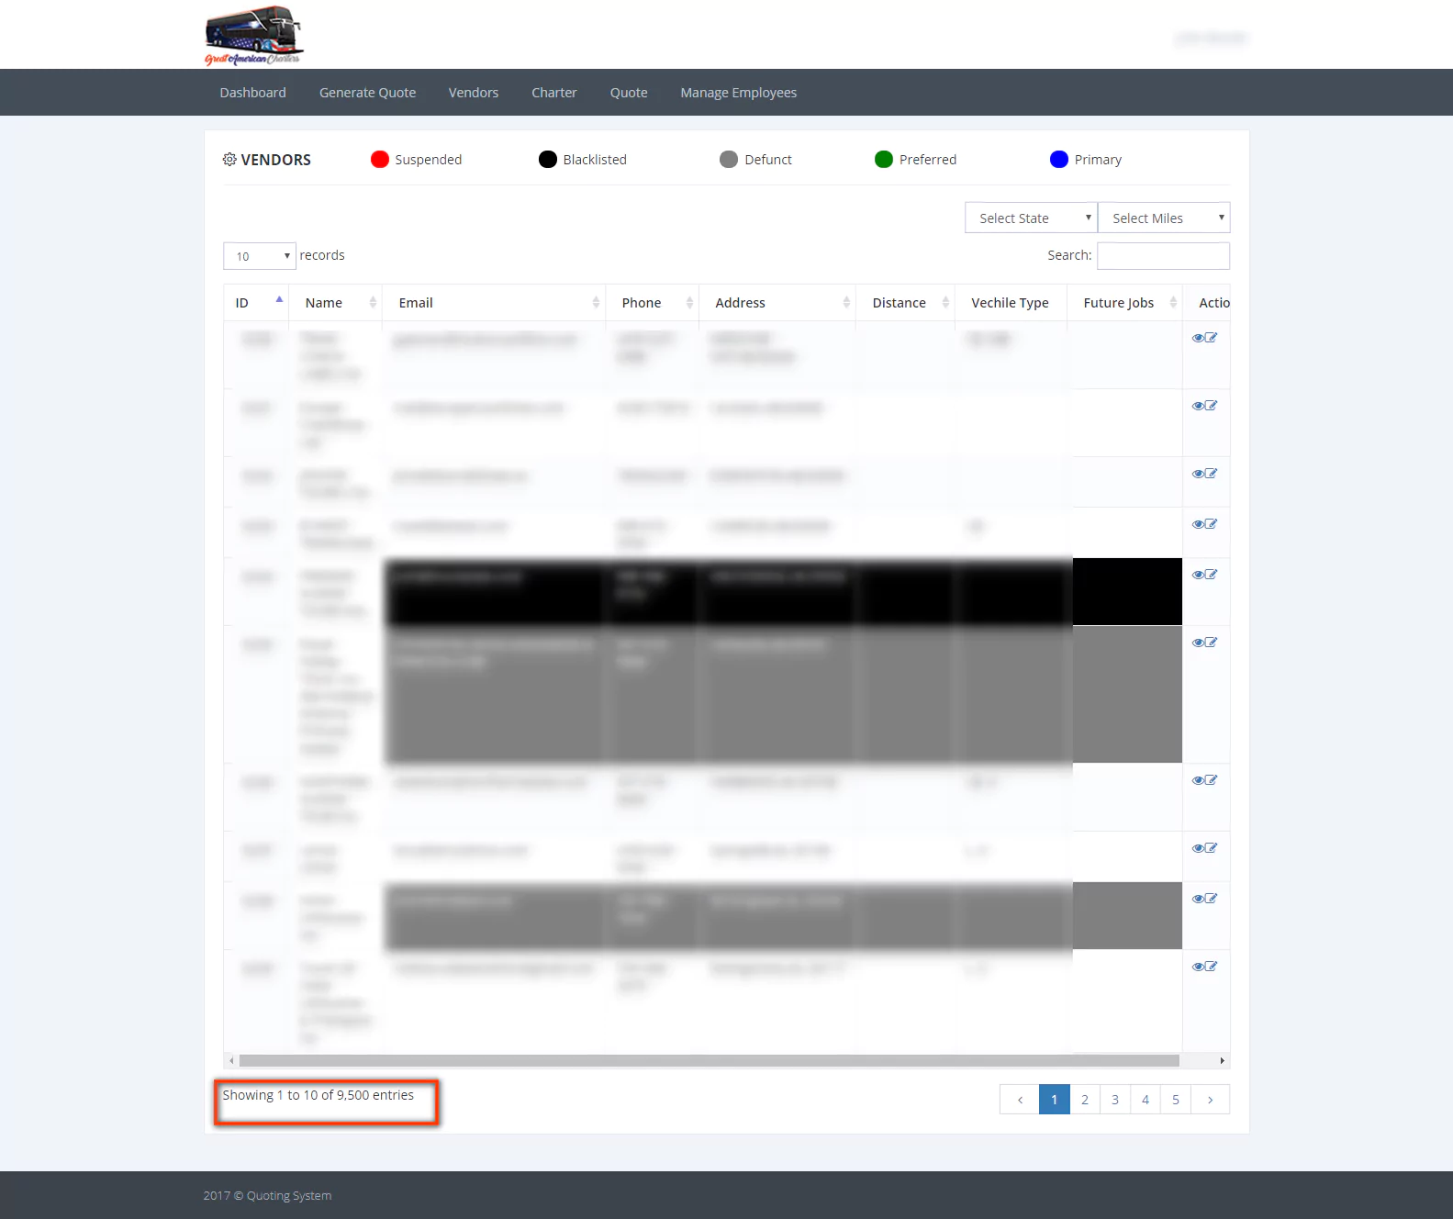Click the horizontal scrollbar right arrow

click(x=1222, y=1060)
